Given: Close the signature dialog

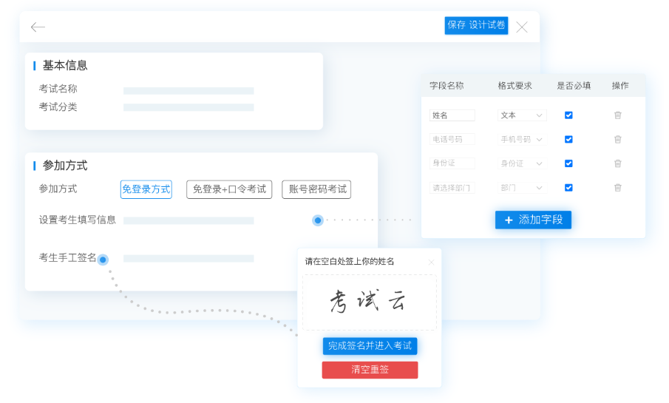Looking at the screenshot, I should 431,262.
